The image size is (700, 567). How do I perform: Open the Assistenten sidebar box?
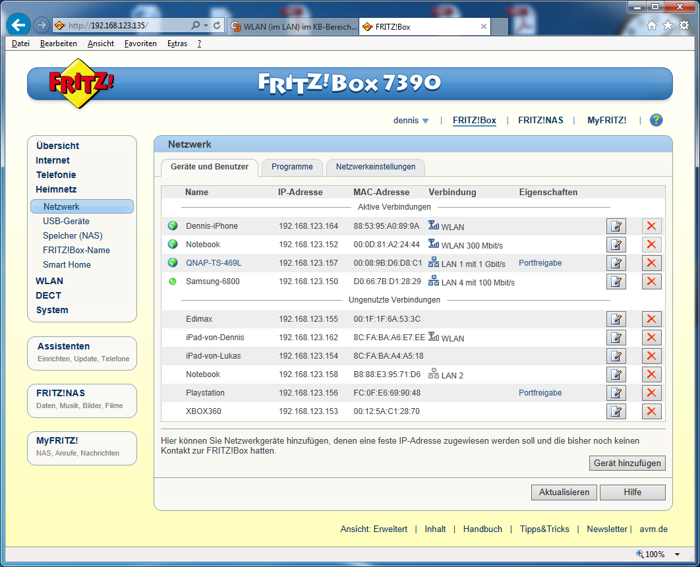pos(82,353)
